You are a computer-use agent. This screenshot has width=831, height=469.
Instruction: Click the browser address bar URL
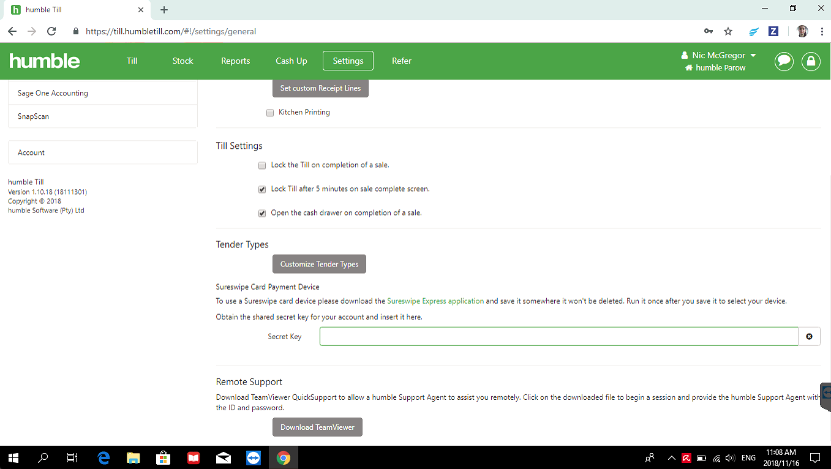(x=171, y=31)
